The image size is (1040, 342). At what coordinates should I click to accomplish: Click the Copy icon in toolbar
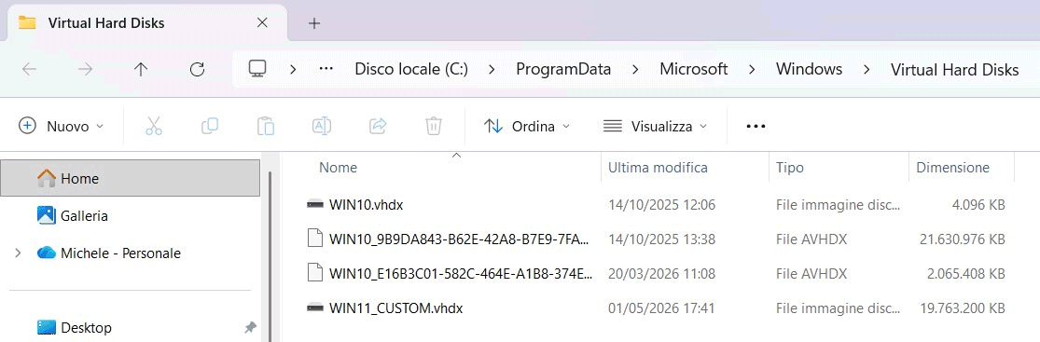tap(210, 126)
